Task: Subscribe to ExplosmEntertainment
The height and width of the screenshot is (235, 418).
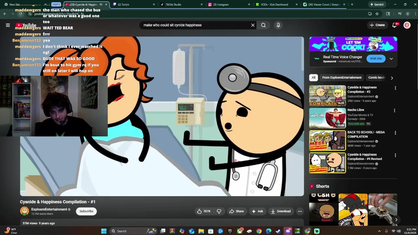Action: coord(86,211)
